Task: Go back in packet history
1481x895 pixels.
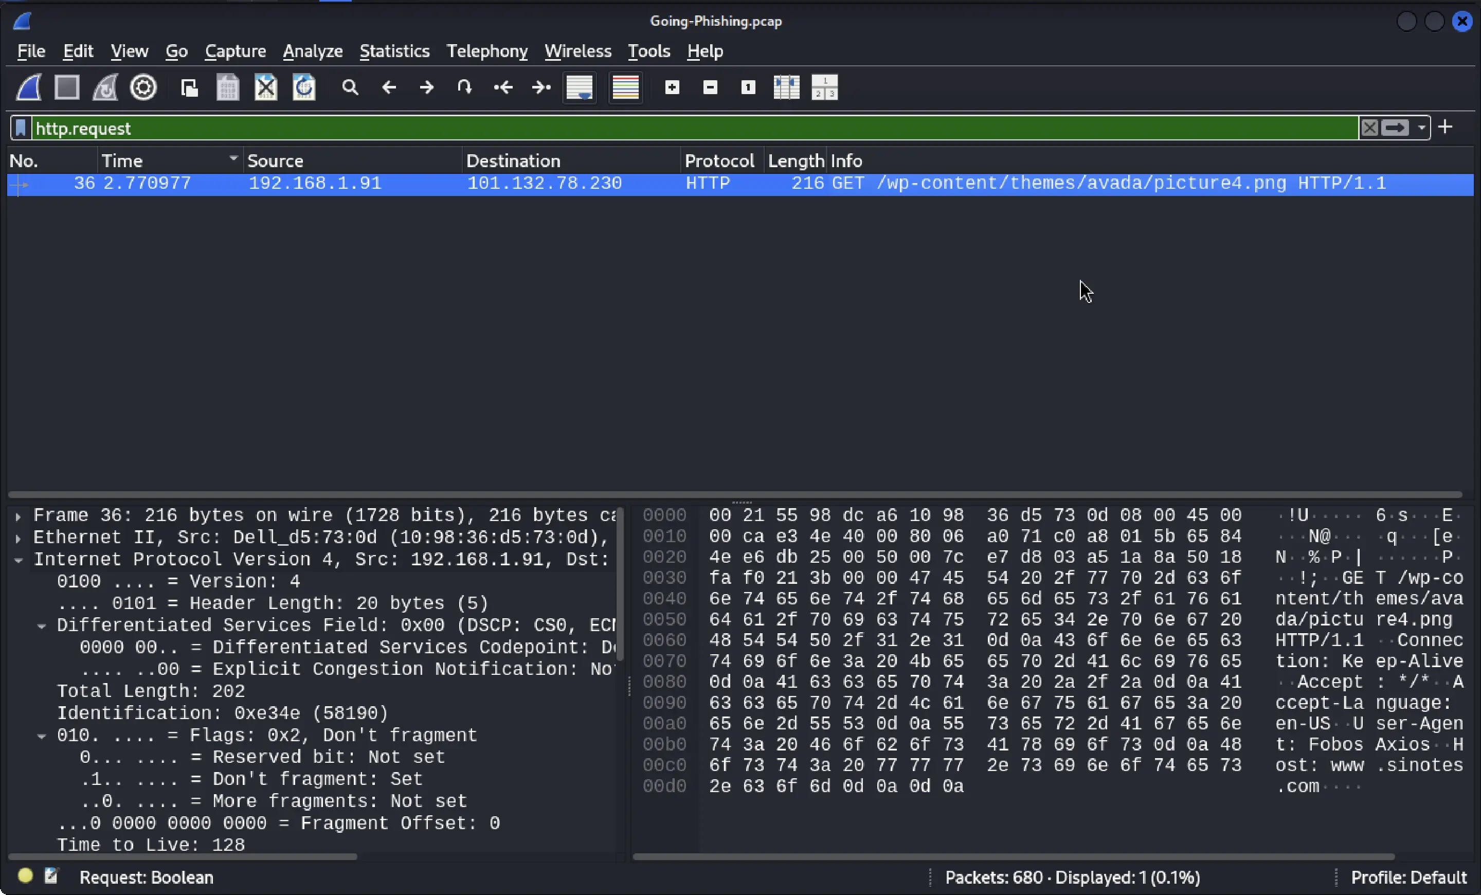Action: 389,88
